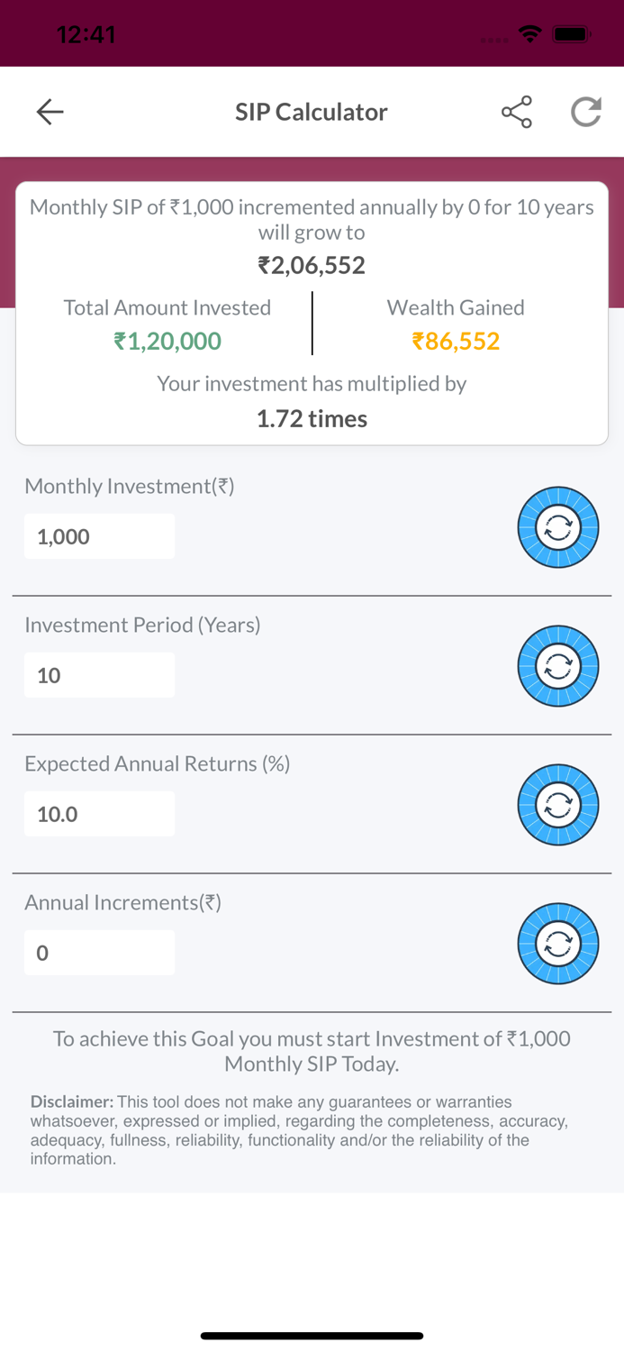Image resolution: width=624 pixels, height=1352 pixels.
Task: Click the battery status icon
Action: [571, 34]
